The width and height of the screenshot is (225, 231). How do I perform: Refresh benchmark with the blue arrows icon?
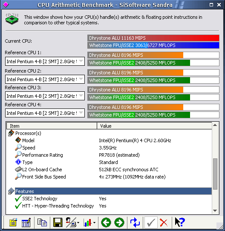(x=135, y=222)
